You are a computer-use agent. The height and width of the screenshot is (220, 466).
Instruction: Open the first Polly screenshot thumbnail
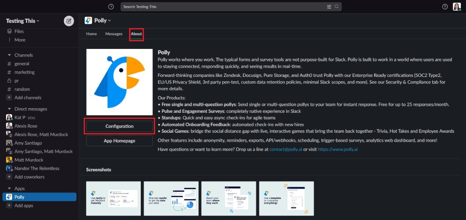(113, 198)
